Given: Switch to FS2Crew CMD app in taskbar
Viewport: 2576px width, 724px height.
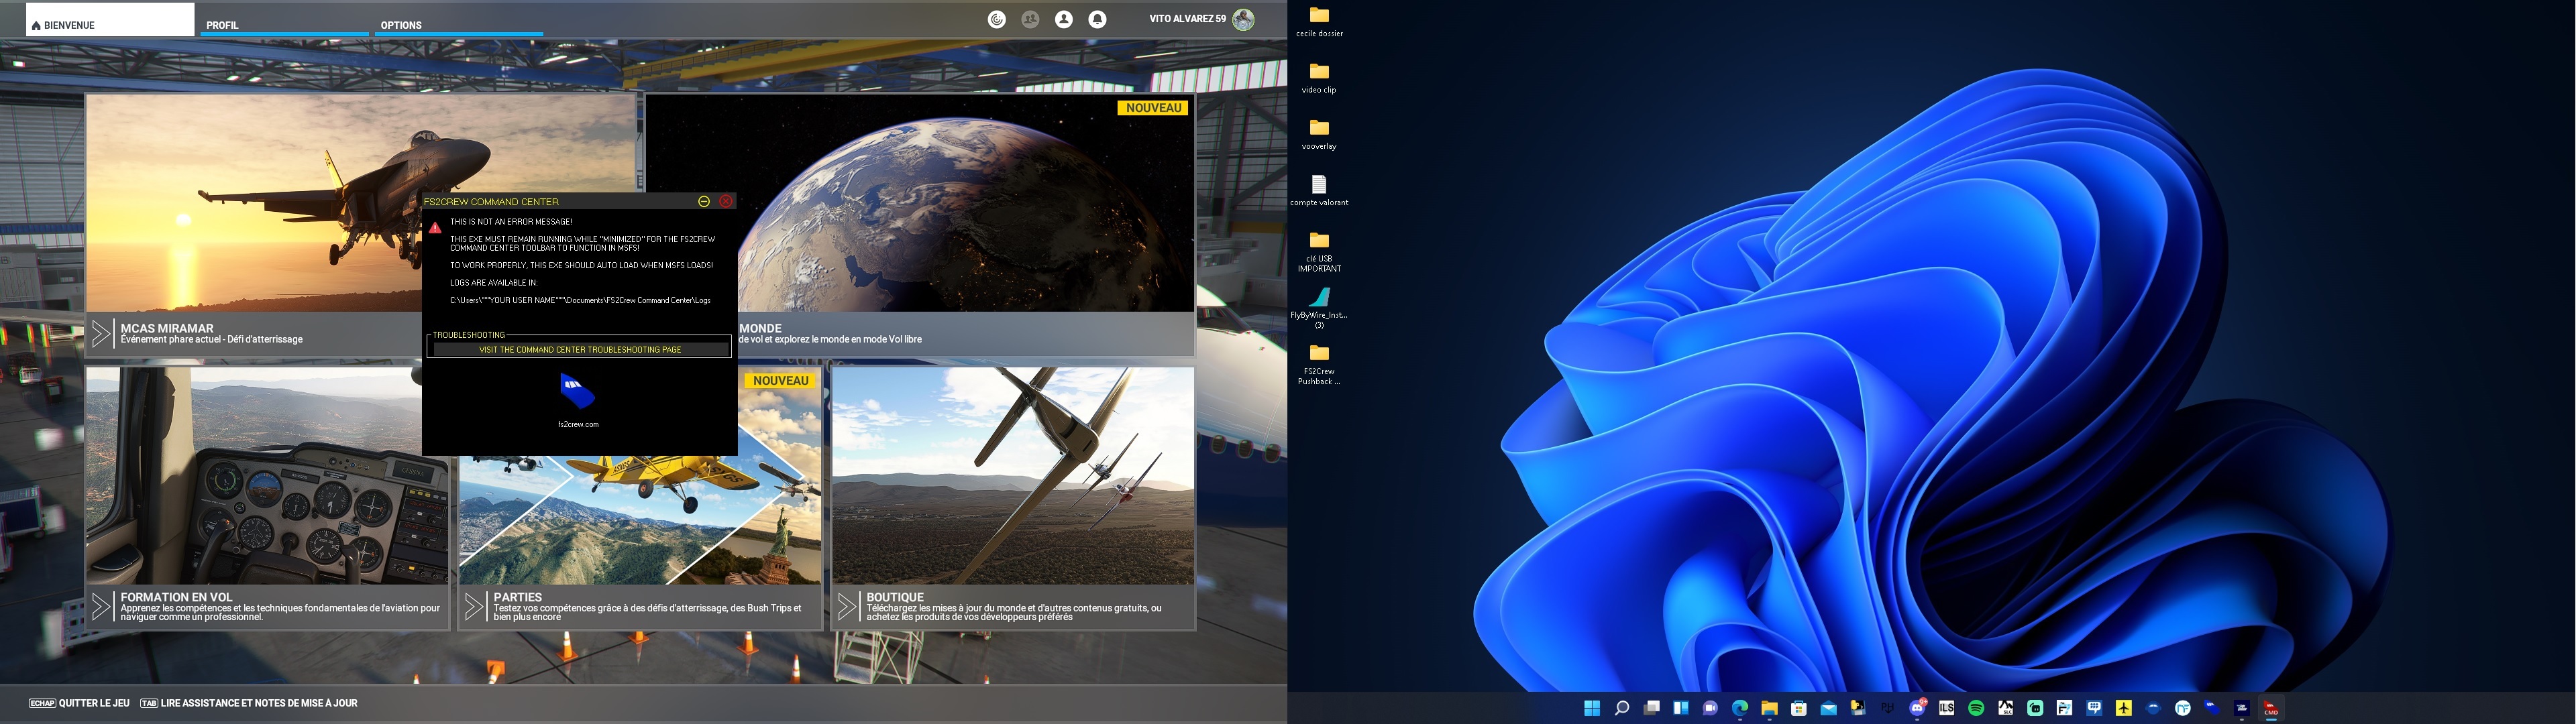Looking at the screenshot, I should (x=2271, y=708).
